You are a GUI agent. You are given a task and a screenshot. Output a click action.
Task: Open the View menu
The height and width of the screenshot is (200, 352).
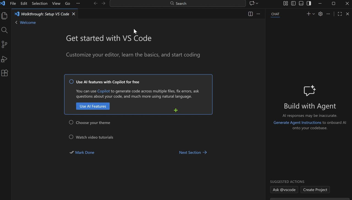pos(56,3)
